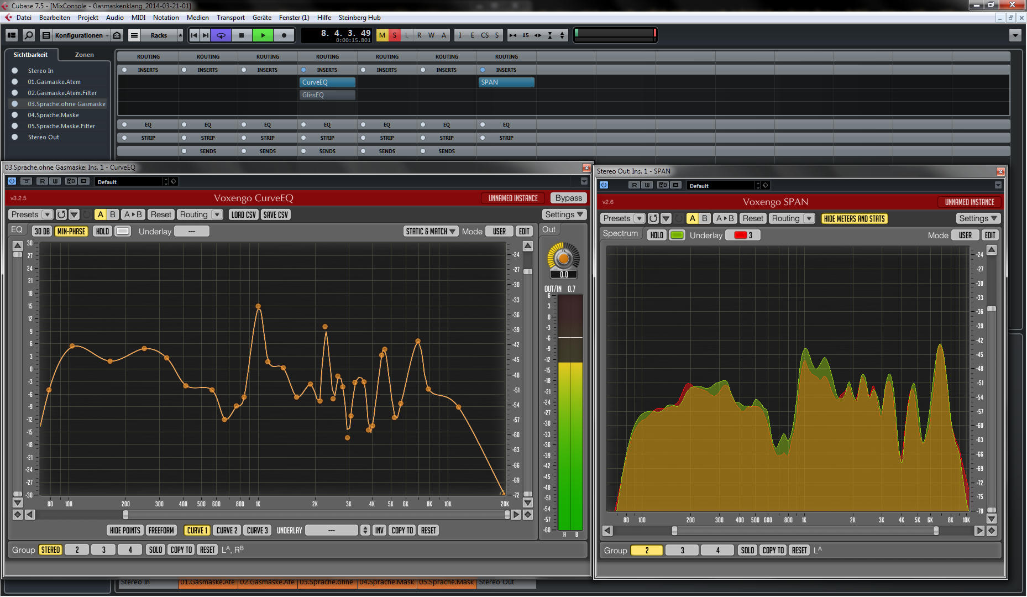Open the Racks selection list icon
This screenshot has height=597, width=1027.
(134, 35)
